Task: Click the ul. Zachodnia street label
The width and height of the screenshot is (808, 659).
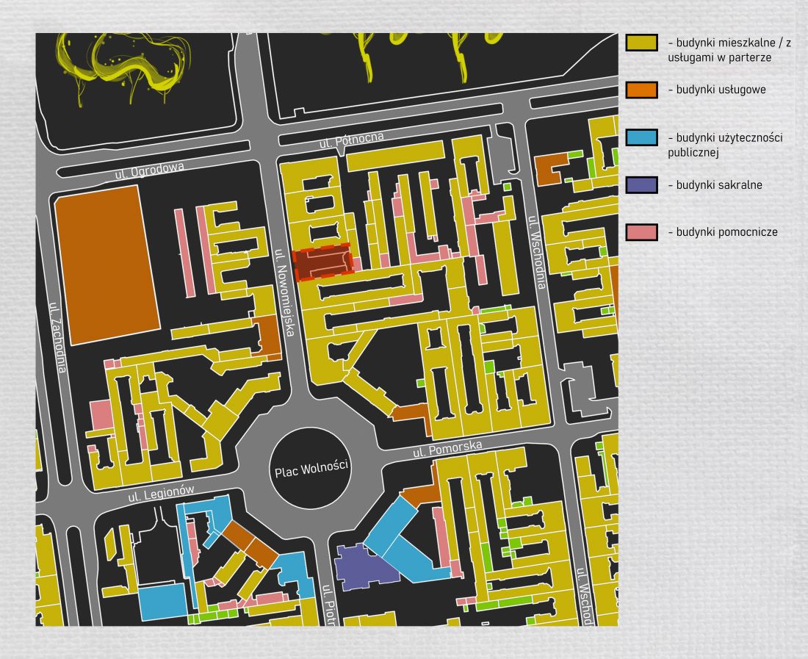Action: tap(58, 337)
